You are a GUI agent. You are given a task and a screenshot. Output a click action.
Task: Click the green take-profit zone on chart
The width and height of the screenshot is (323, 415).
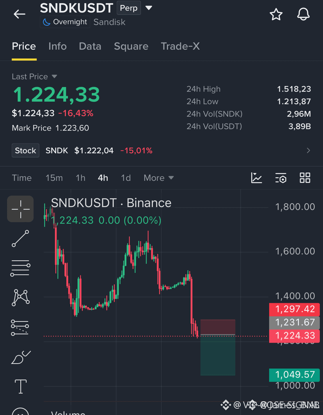pos(218,355)
